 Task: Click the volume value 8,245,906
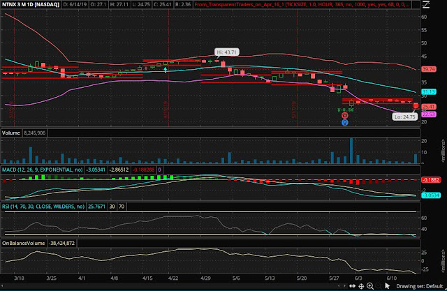tap(34, 133)
